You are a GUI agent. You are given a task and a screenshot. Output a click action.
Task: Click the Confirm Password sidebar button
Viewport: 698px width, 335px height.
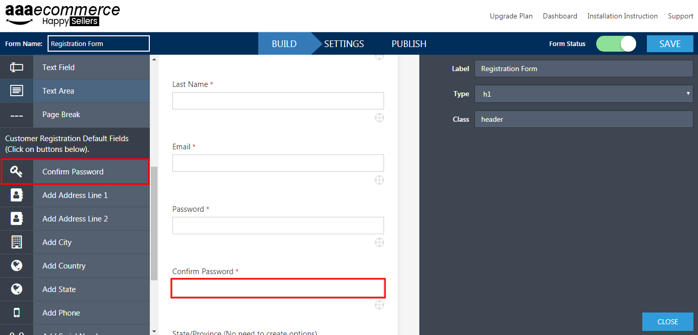(75, 172)
